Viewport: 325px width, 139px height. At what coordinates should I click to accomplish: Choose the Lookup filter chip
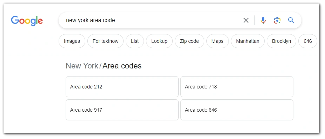click(159, 41)
